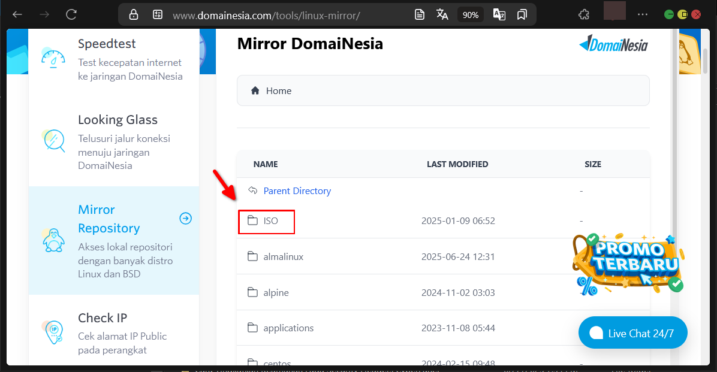This screenshot has width=717, height=372.
Task: Open Mirror Repository menu item
Action: tap(114, 240)
